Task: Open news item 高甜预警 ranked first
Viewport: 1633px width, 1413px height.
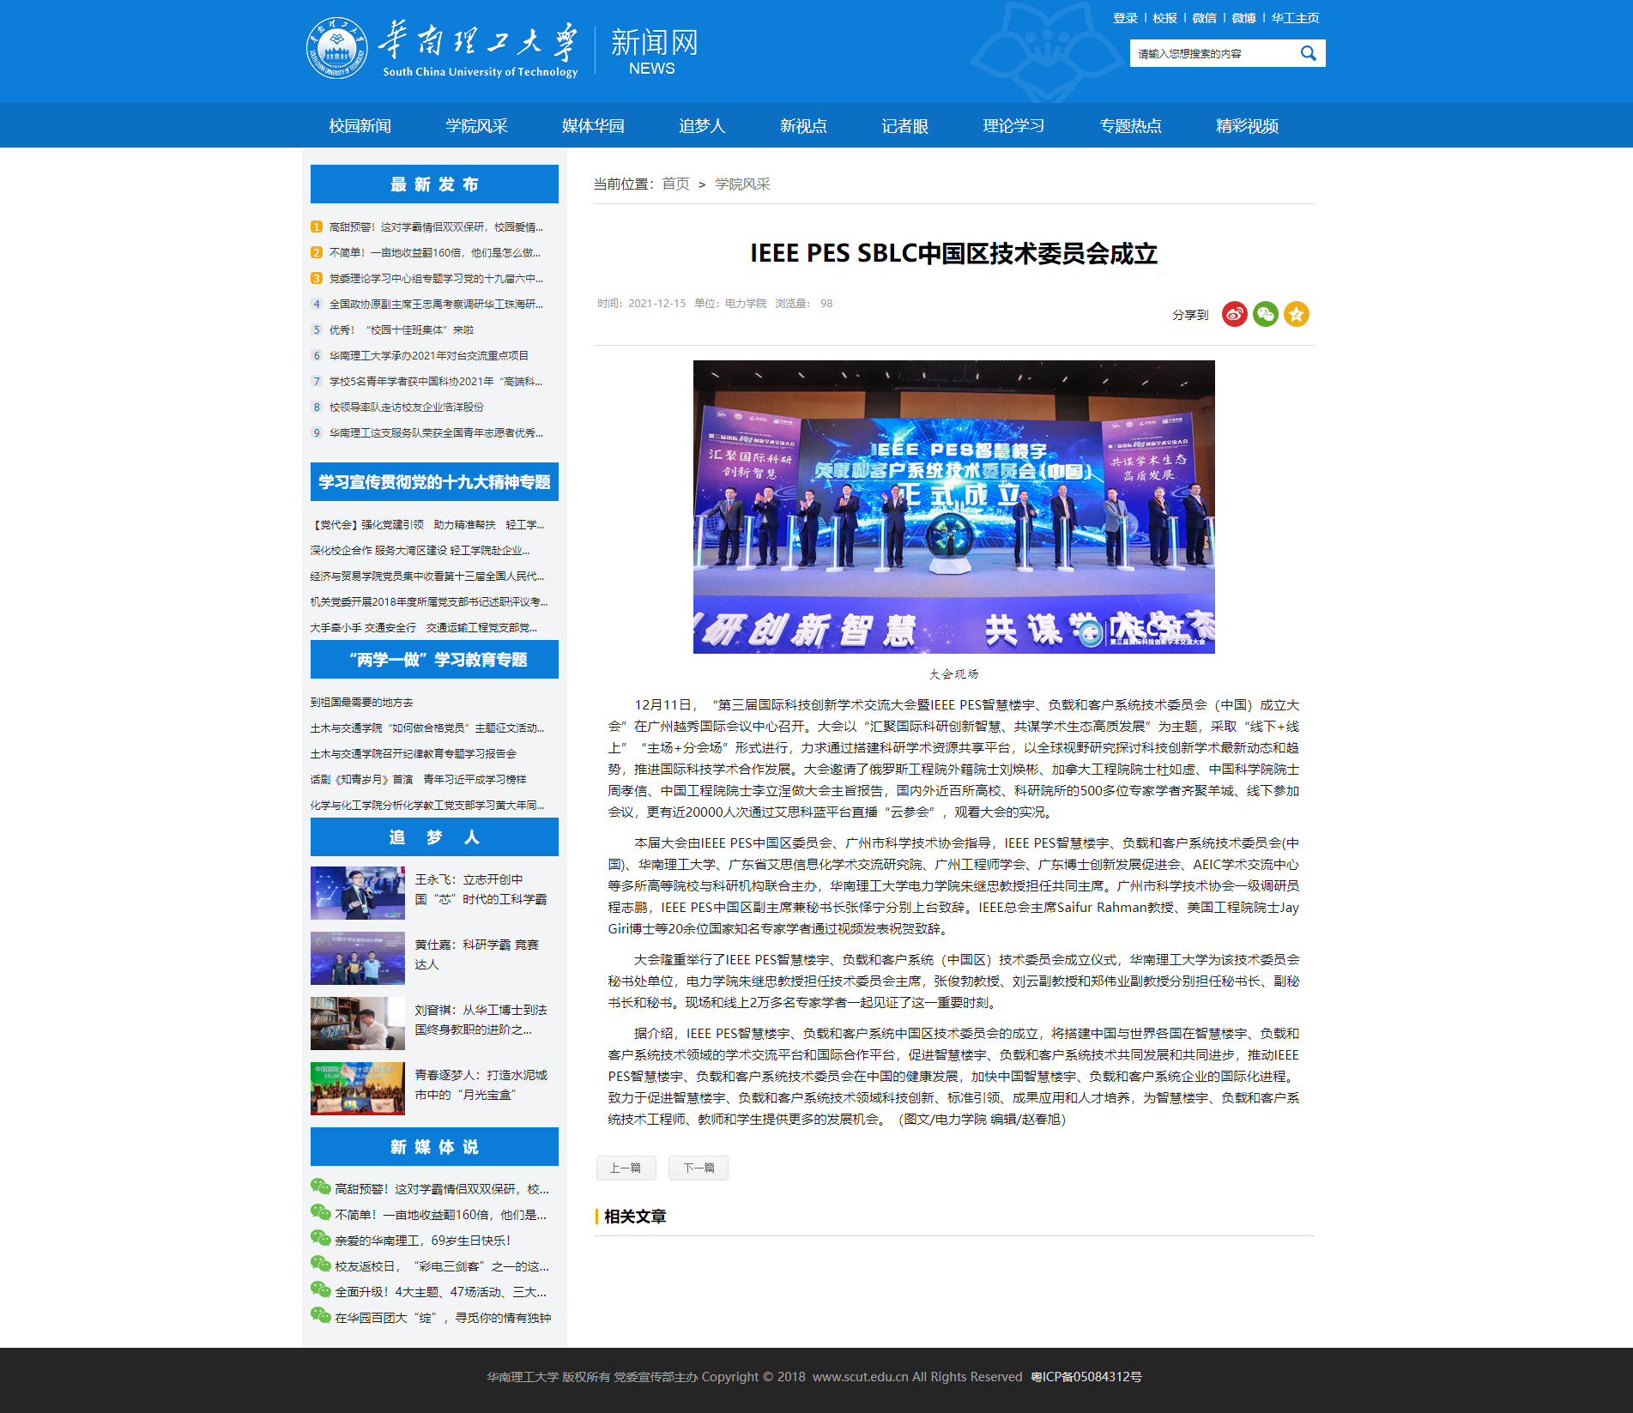Action: 436,227
